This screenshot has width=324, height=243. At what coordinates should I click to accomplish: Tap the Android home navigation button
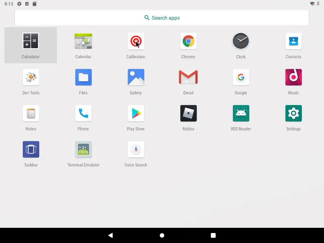point(162,235)
